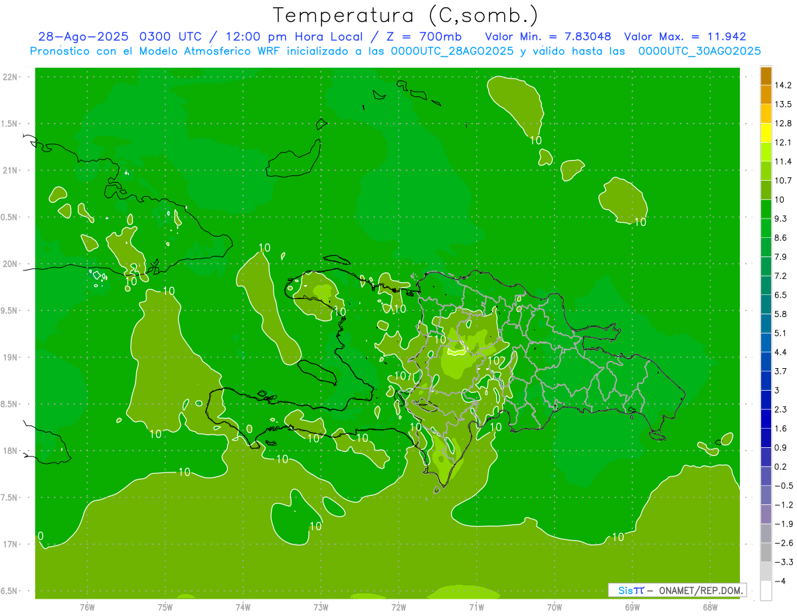Click the "74W" longitude label
This screenshot has height=616, width=797.
click(243, 607)
